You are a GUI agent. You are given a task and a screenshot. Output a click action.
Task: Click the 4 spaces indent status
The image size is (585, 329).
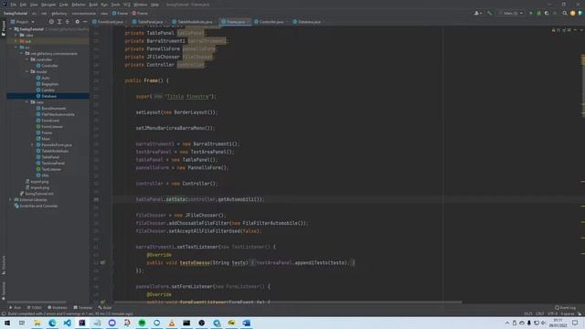(568, 313)
